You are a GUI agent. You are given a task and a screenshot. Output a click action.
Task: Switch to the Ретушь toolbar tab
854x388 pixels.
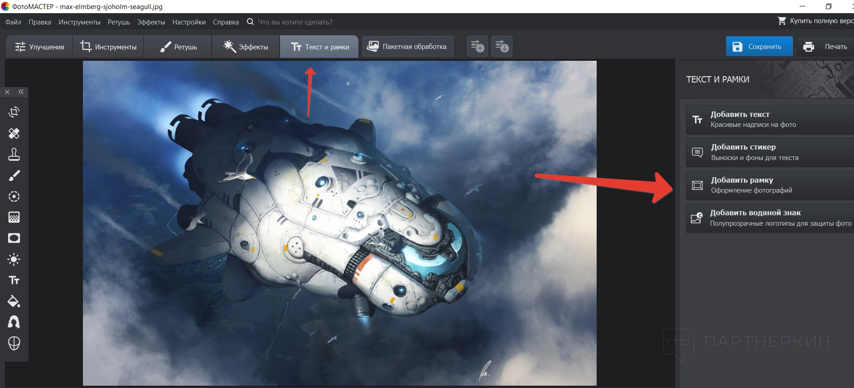178,47
